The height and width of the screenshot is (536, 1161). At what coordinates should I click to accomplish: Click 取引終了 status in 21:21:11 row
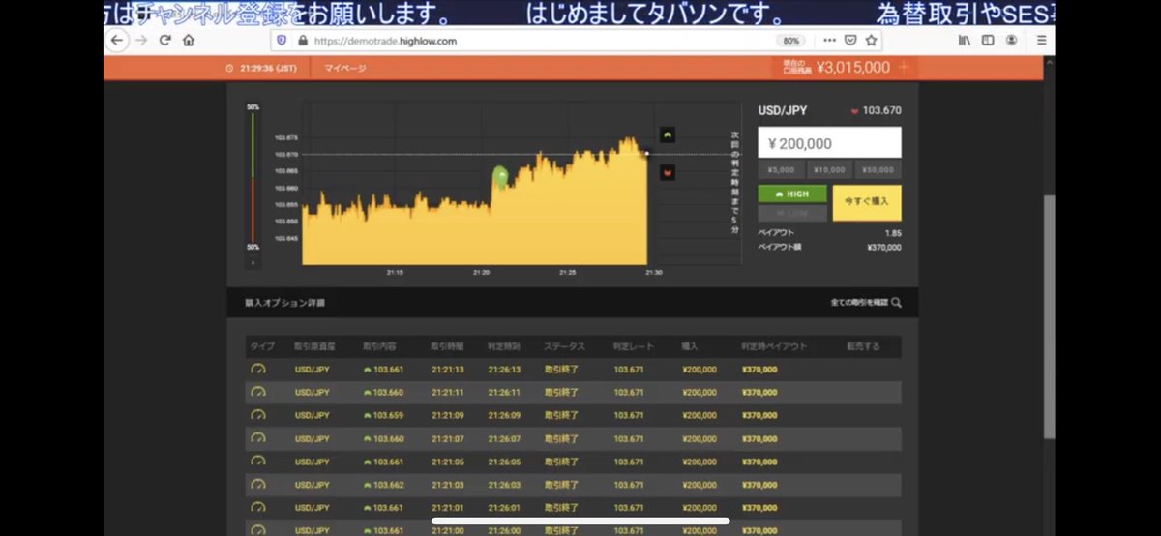click(561, 392)
